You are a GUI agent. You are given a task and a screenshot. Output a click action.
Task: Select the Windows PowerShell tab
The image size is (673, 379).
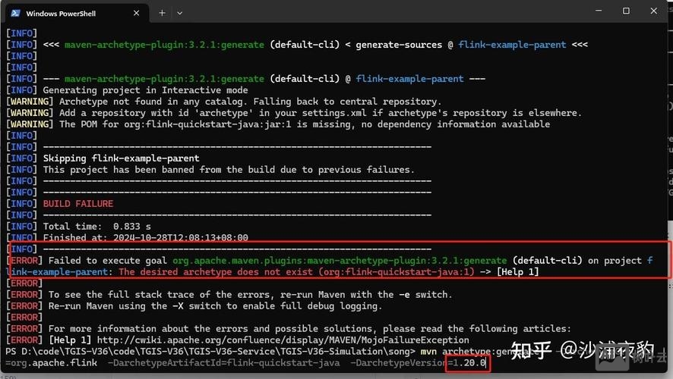68,13
